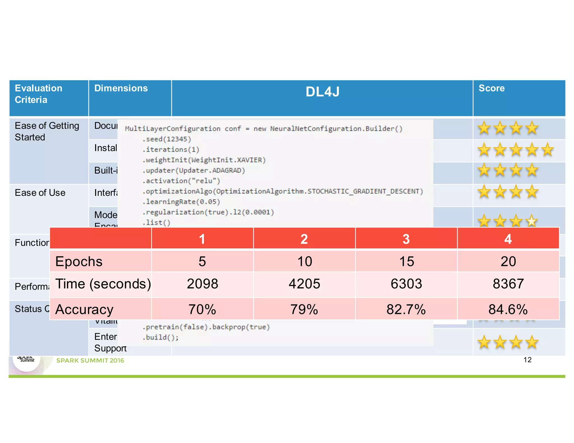Click the optimizationAlgo STOCHASTIC_GRADIENT_DESCENT line

point(283,191)
